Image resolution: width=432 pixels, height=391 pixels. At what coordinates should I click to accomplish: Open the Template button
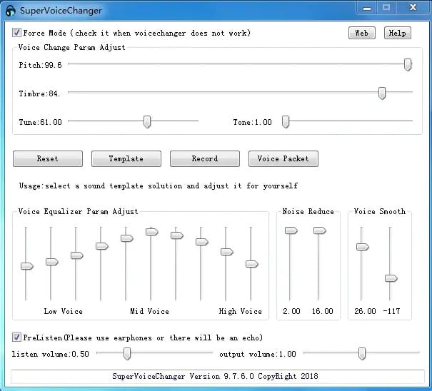(126, 158)
